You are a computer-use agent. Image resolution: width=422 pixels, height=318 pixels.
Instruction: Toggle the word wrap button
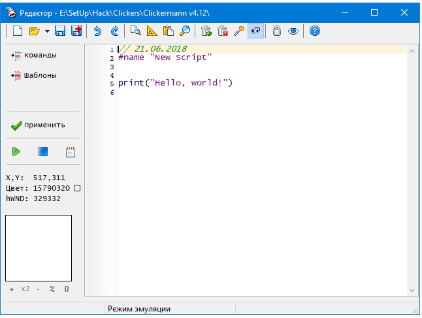pos(255,31)
